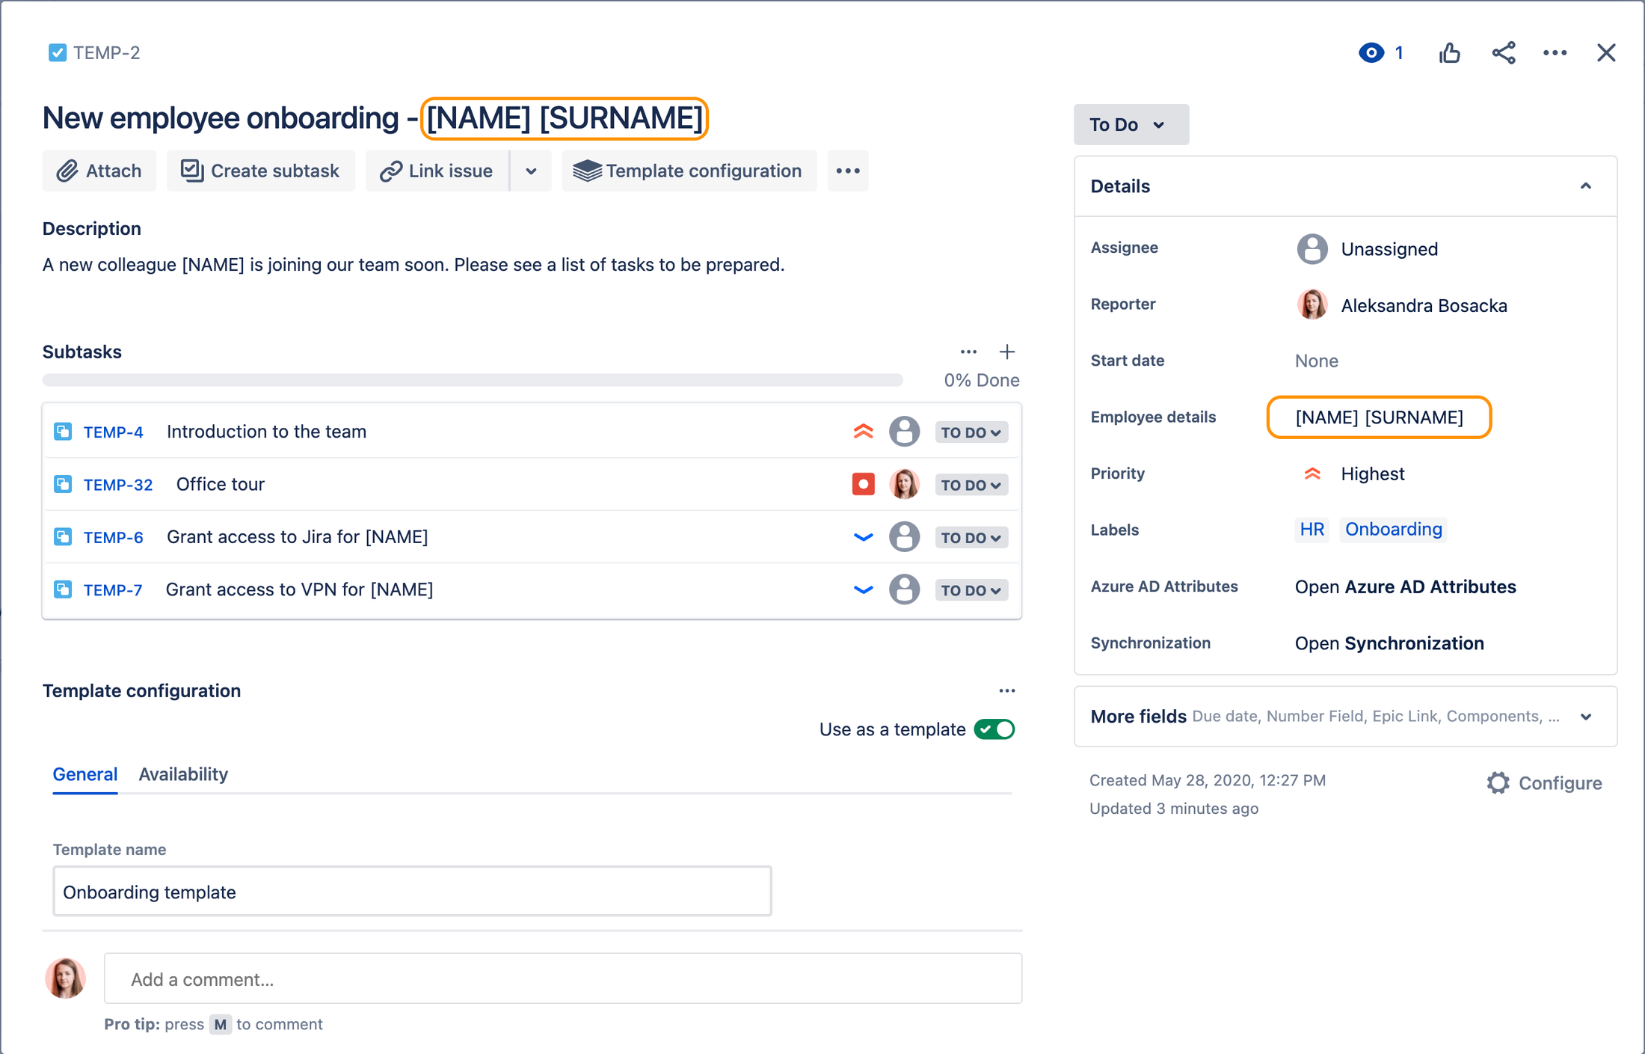Click the low priority icon on Grant access to VPN
The image size is (1645, 1054).
pyautogui.click(x=863, y=589)
